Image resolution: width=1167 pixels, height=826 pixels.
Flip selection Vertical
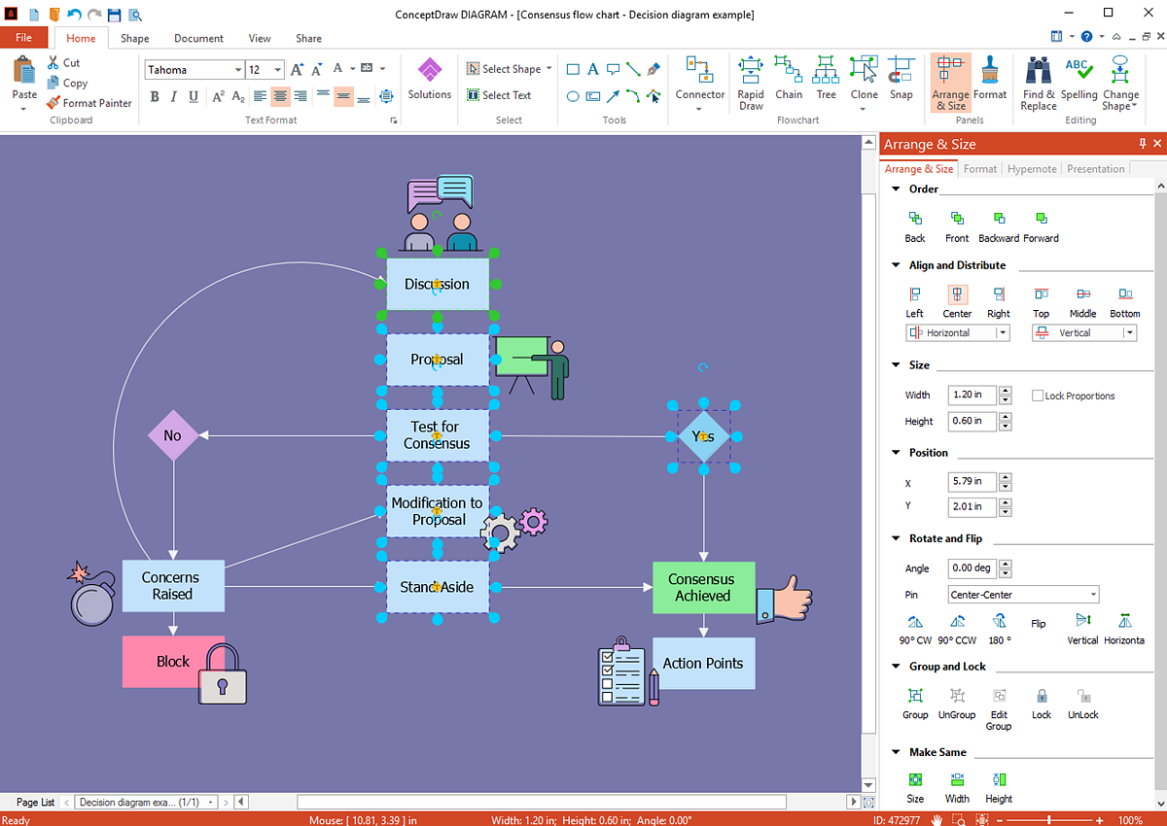(1082, 630)
